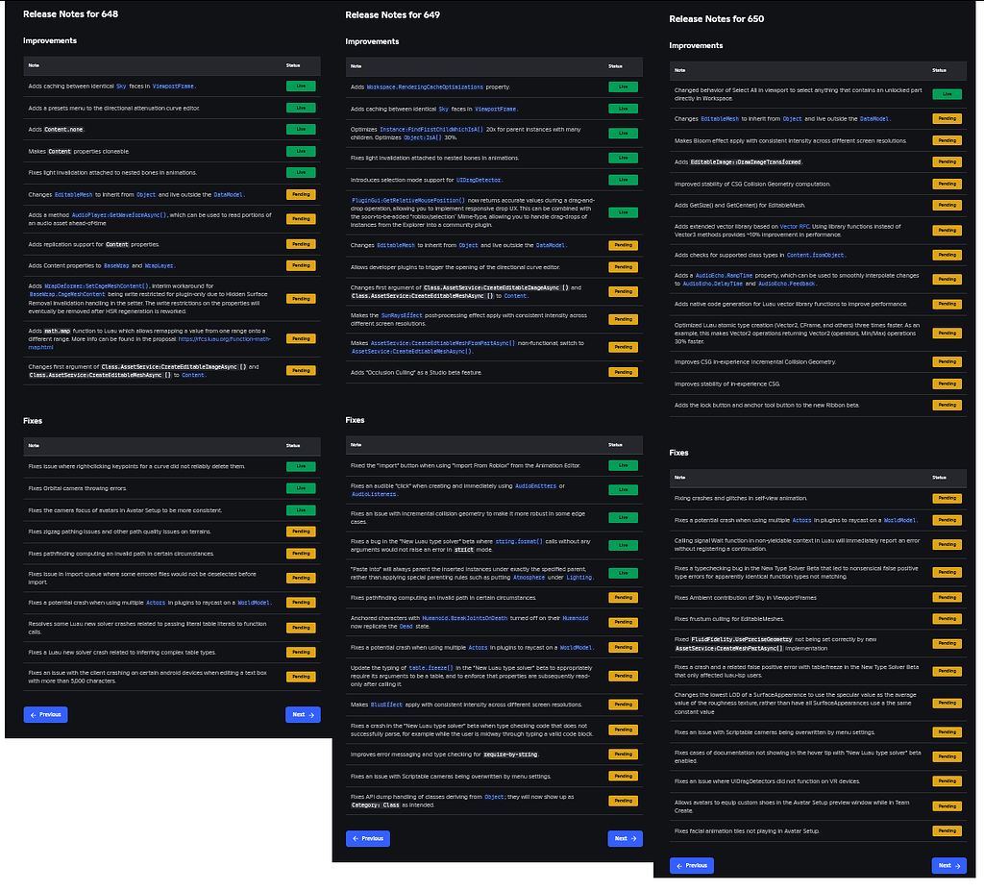This screenshot has height=891, width=984.
Task: Open AudioPlayer:GetWaveformAsync() link
Action: point(119,214)
